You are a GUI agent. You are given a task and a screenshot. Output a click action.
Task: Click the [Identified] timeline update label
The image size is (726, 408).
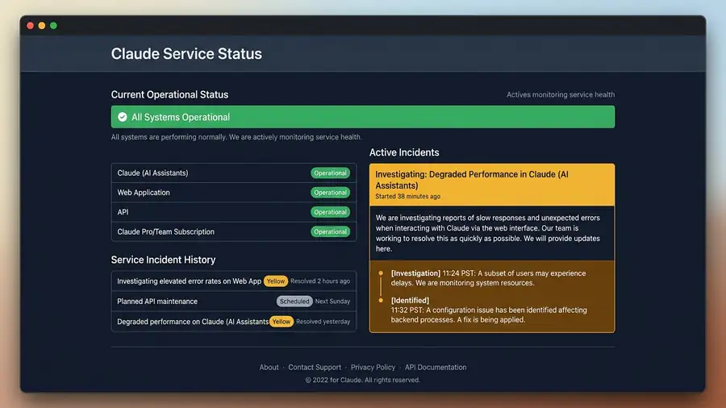coord(410,300)
